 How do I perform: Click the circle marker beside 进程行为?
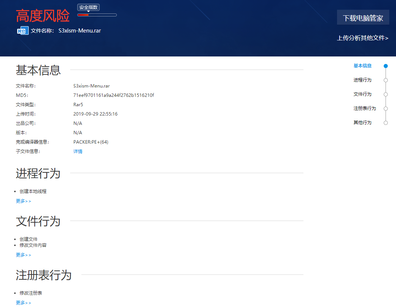coord(386,80)
